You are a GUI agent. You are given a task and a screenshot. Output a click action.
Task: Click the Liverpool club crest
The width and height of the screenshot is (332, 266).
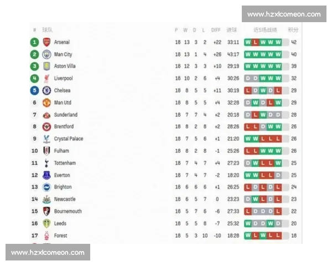pos(46,79)
